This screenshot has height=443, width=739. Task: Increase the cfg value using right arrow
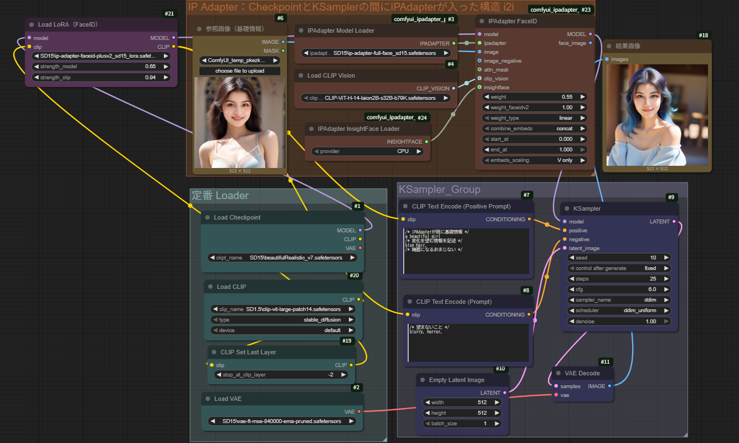click(665, 289)
